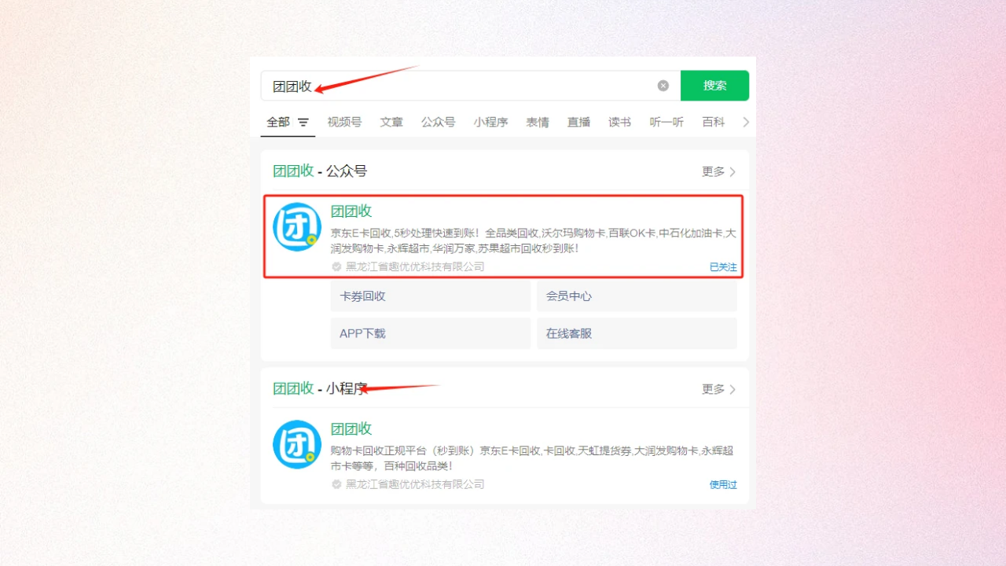The height and width of the screenshot is (566, 1006).
Task: Open the 会员中心 menu button
Action: (637, 296)
